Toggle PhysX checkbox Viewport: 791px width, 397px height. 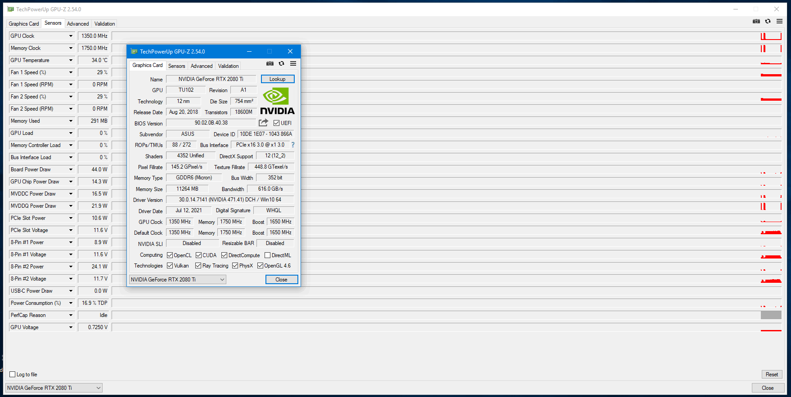[235, 266]
